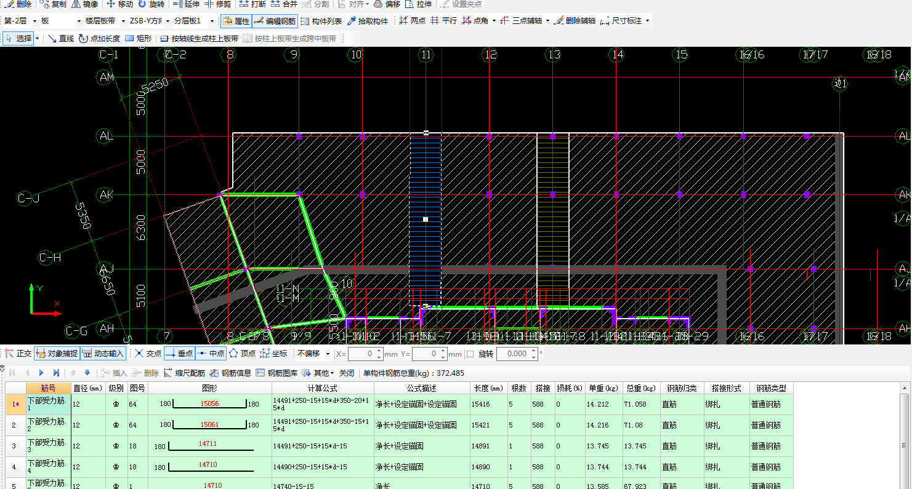This screenshot has width=912, height=489.
Task: Click the 复制 (copy) tool
Action: [x=53, y=4]
